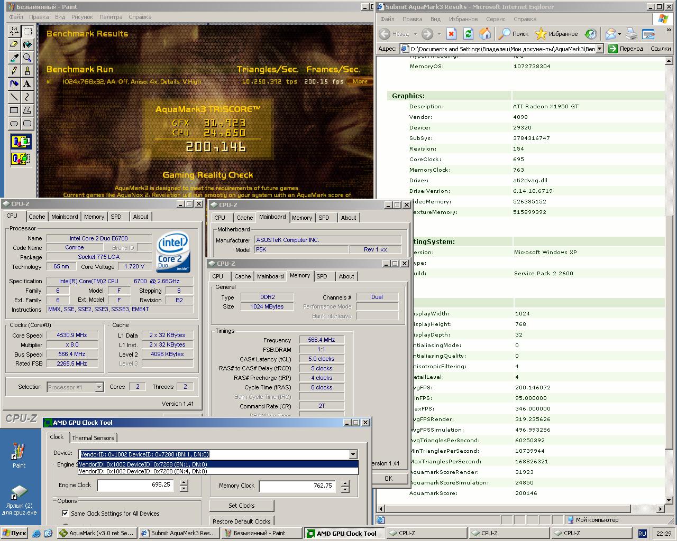
Task: Open the Рисунок menu in Paint
Action: pos(82,17)
